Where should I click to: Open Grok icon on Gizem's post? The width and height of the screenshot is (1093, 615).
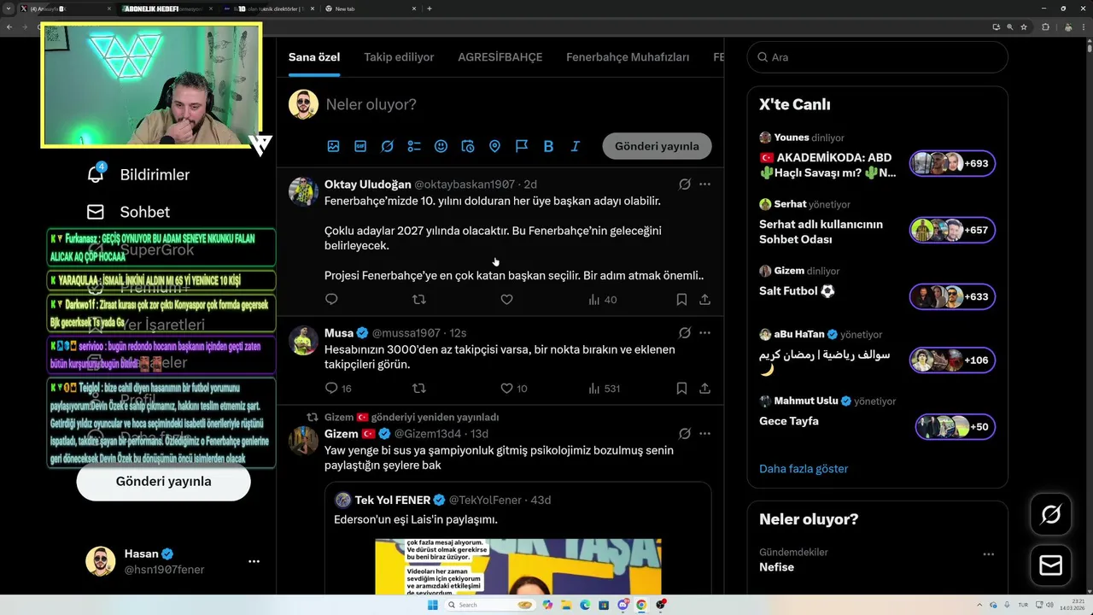(x=685, y=433)
